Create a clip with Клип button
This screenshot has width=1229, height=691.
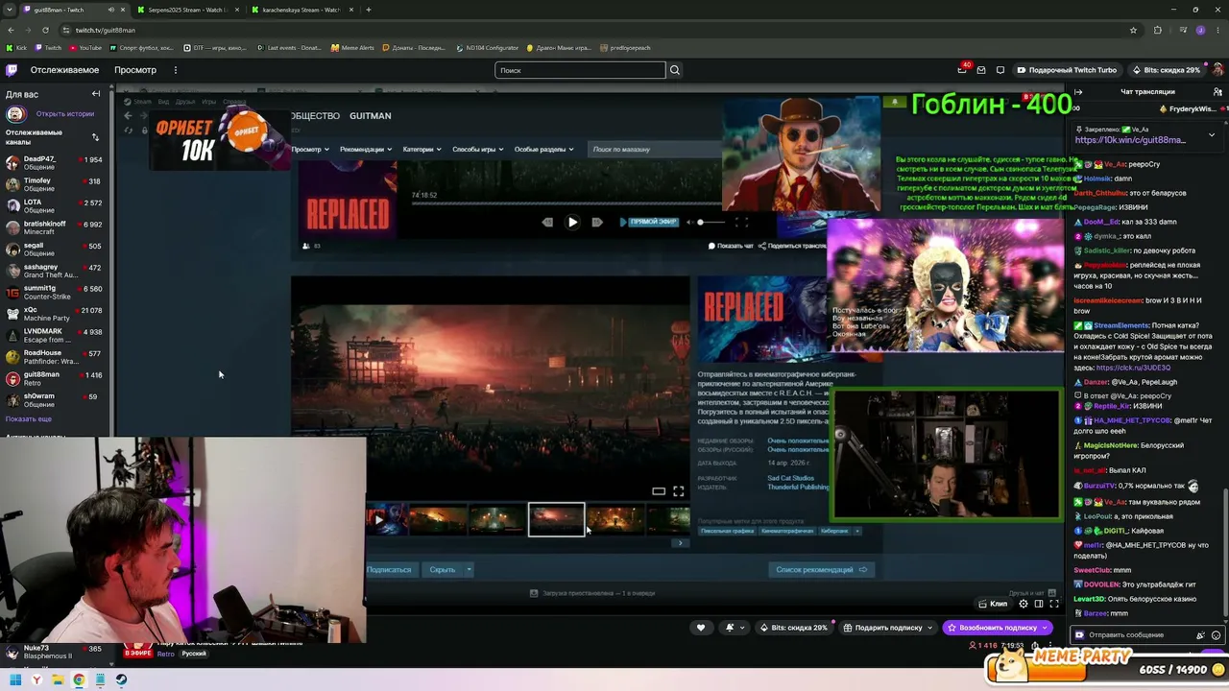pos(993,604)
